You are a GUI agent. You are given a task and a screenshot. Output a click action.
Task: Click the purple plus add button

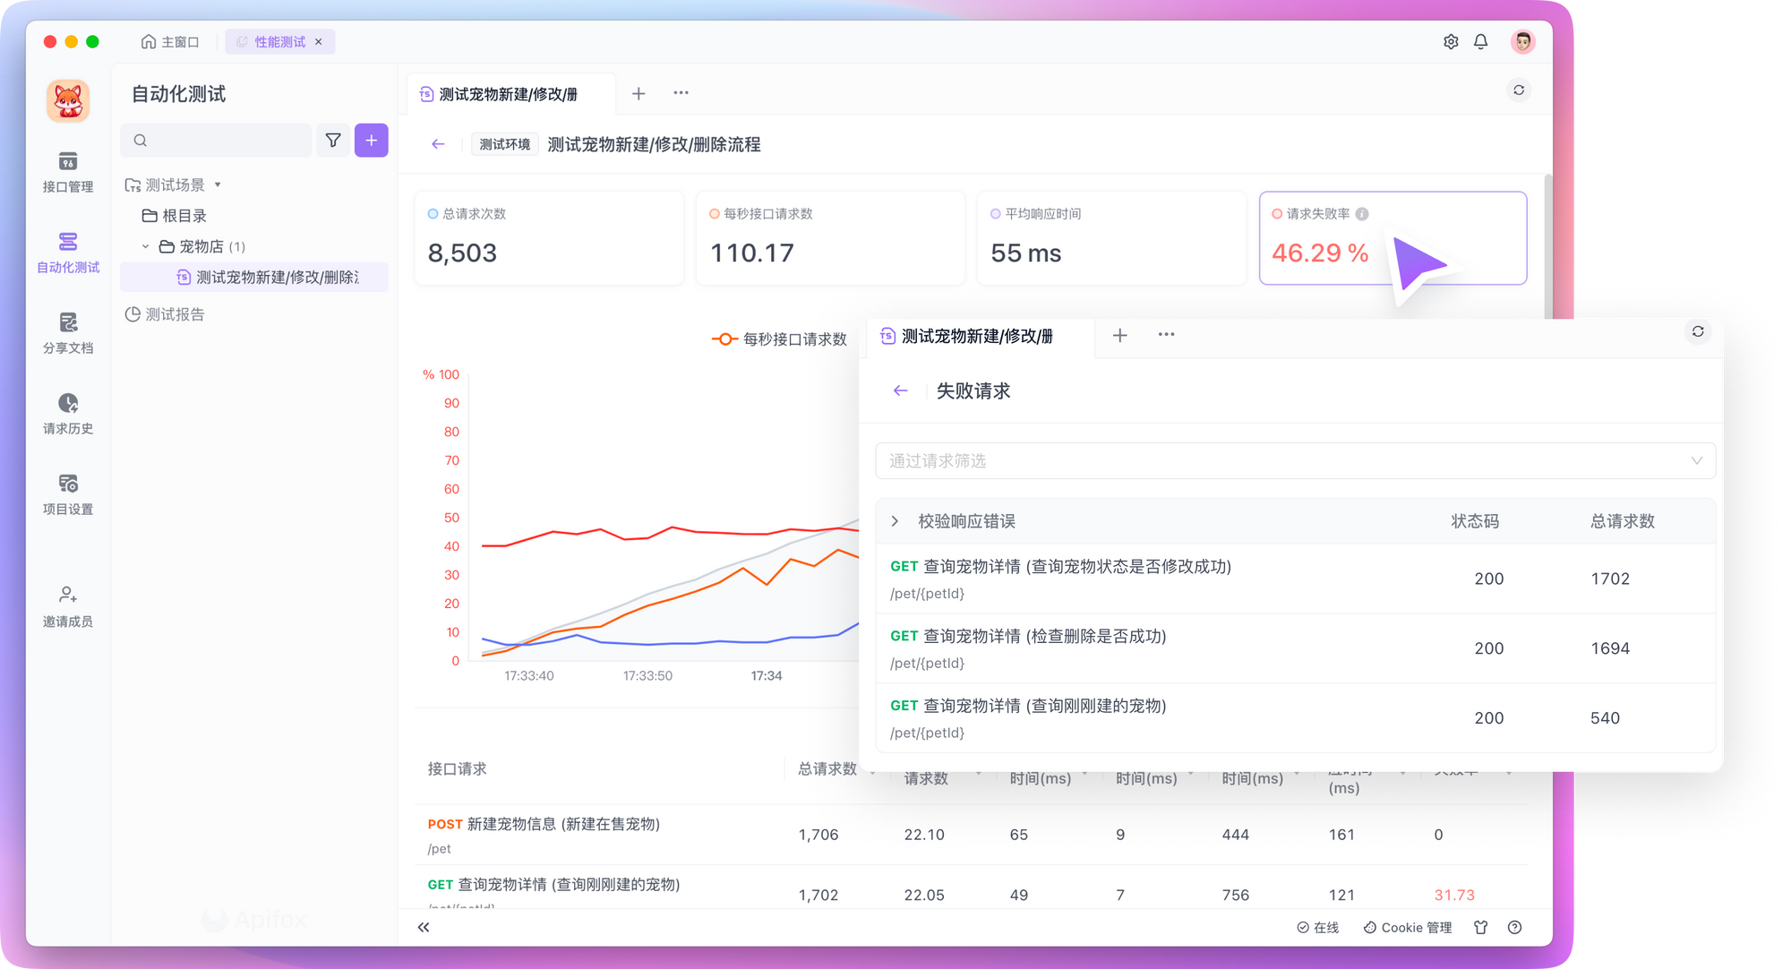(371, 141)
